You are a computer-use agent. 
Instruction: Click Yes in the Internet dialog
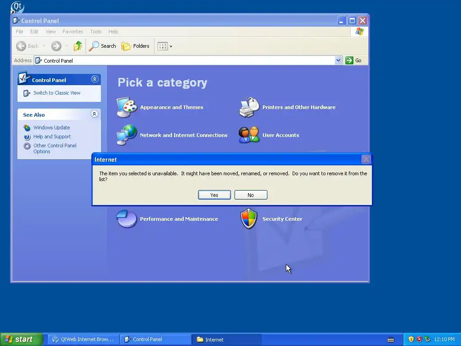pos(214,195)
